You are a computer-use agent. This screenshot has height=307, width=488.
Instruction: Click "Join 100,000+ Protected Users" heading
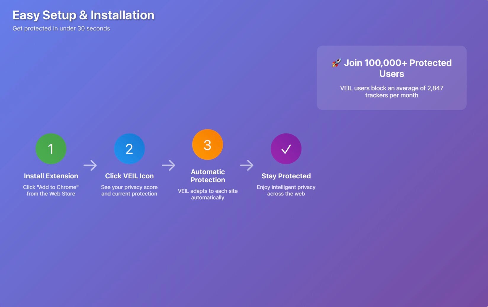(392, 68)
